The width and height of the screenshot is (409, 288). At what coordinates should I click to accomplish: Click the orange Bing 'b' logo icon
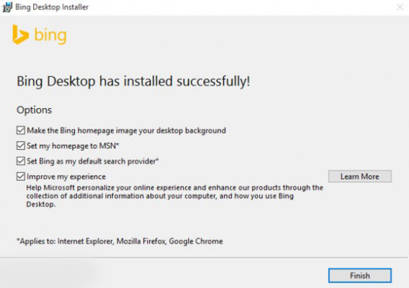pos(20,35)
